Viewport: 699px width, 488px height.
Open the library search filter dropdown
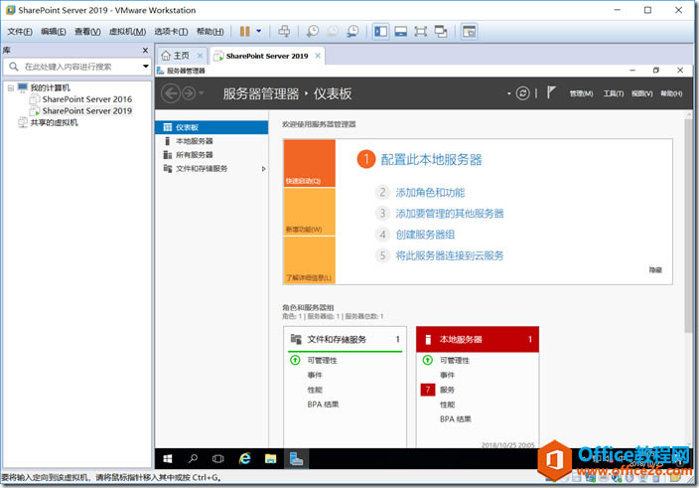pos(145,67)
